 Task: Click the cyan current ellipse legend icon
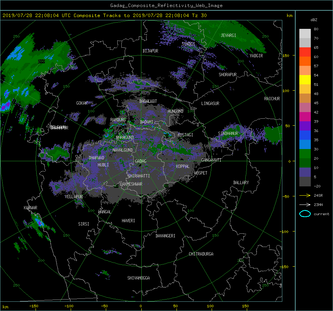(x=305, y=214)
